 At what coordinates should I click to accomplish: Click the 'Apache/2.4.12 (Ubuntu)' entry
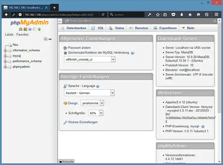[x=181, y=102]
